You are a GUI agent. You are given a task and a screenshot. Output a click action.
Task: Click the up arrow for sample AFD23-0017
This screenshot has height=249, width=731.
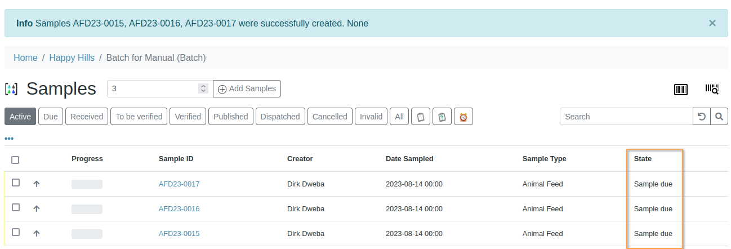[x=37, y=184]
